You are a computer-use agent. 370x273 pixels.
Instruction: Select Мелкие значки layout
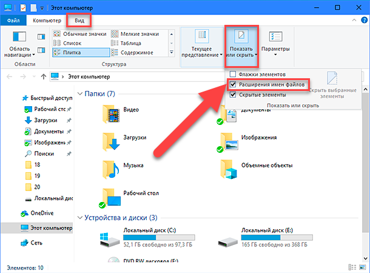tap(135, 34)
